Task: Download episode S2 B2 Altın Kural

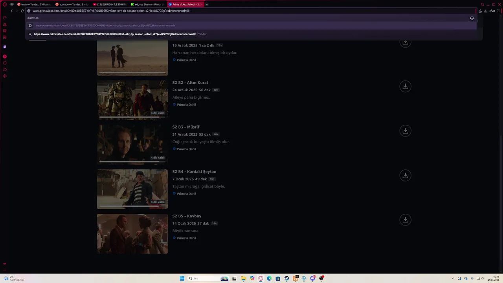Action: pyautogui.click(x=405, y=86)
